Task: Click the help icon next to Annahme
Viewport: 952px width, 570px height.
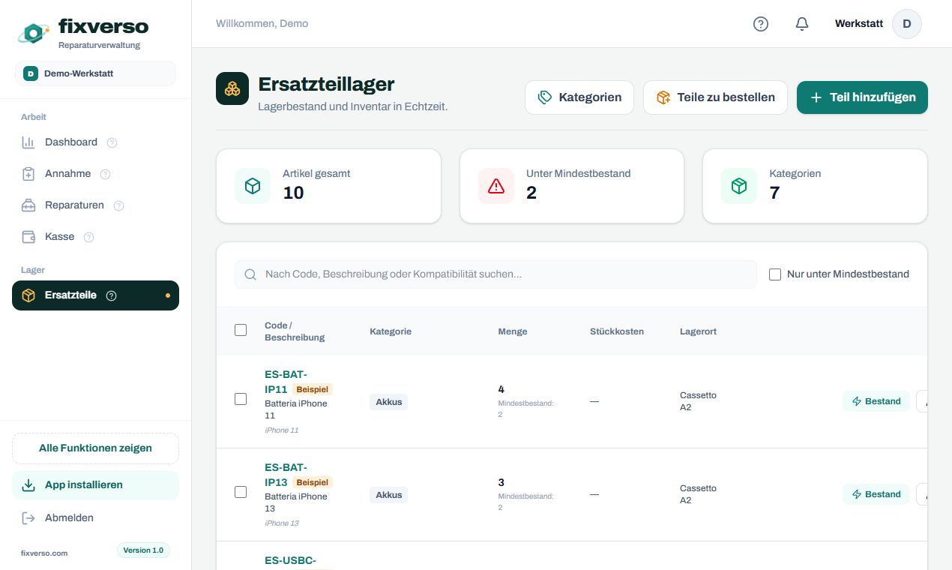Action: 106,174
